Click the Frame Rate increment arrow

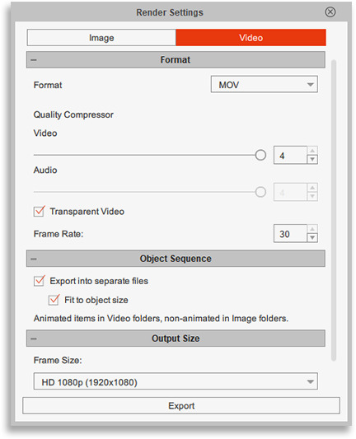point(312,229)
